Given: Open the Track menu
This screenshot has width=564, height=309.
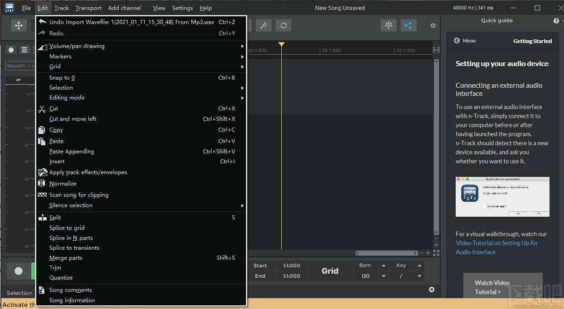Looking at the screenshot, I should 62,8.
